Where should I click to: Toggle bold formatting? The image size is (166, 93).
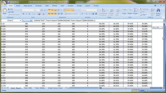pyautogui.click(x=23, y=14)
